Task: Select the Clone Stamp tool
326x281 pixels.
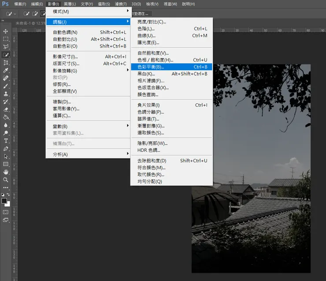Action: (6, 94)
